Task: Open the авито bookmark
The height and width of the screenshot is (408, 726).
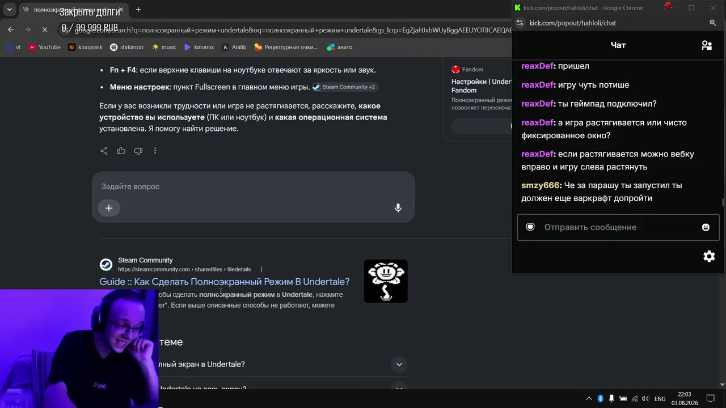Action: click(x=340, y=47)
